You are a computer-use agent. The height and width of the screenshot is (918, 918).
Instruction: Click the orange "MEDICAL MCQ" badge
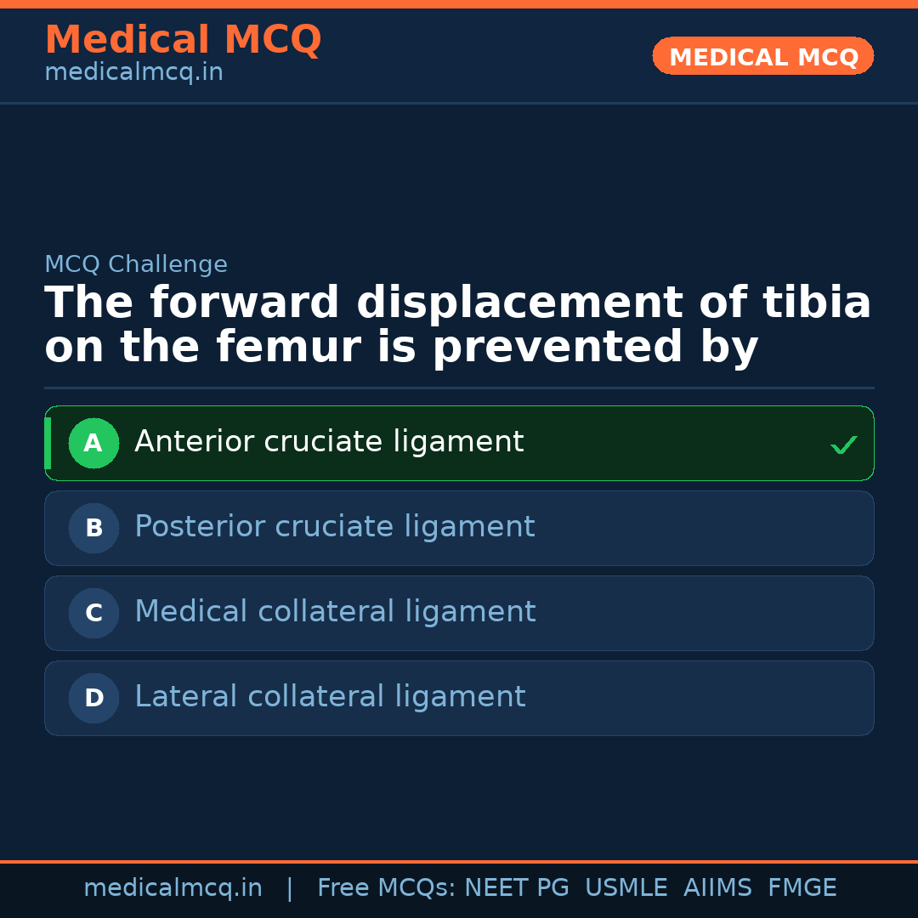coord(763,56)
